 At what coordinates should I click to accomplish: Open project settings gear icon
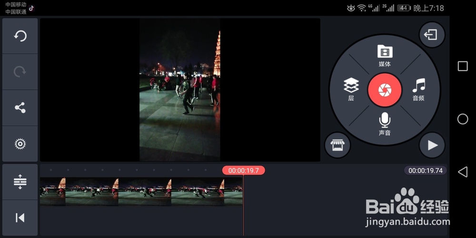pyautogui.click(x=20, y=144)
